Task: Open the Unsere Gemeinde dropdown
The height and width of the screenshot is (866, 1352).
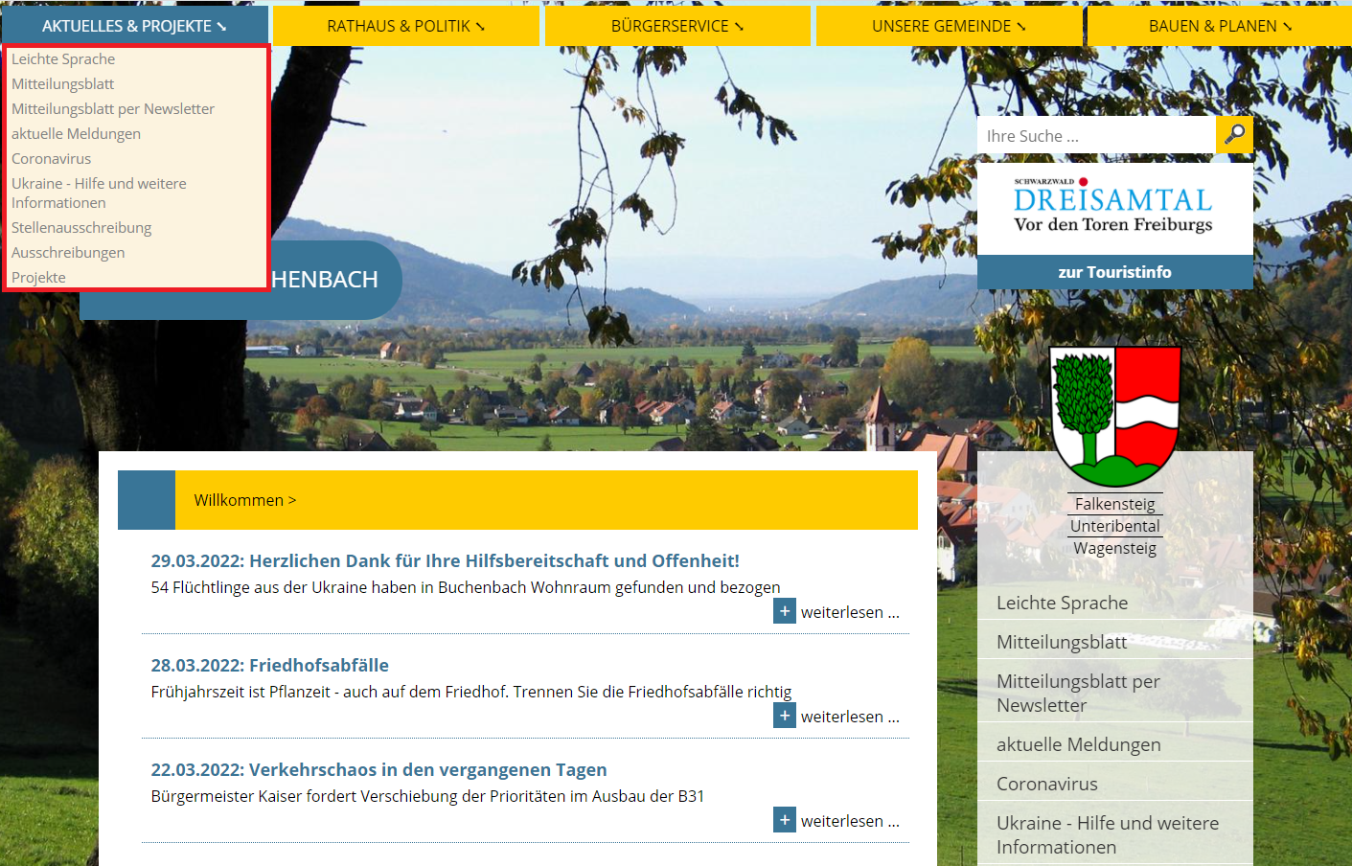Action: (948, 26)
